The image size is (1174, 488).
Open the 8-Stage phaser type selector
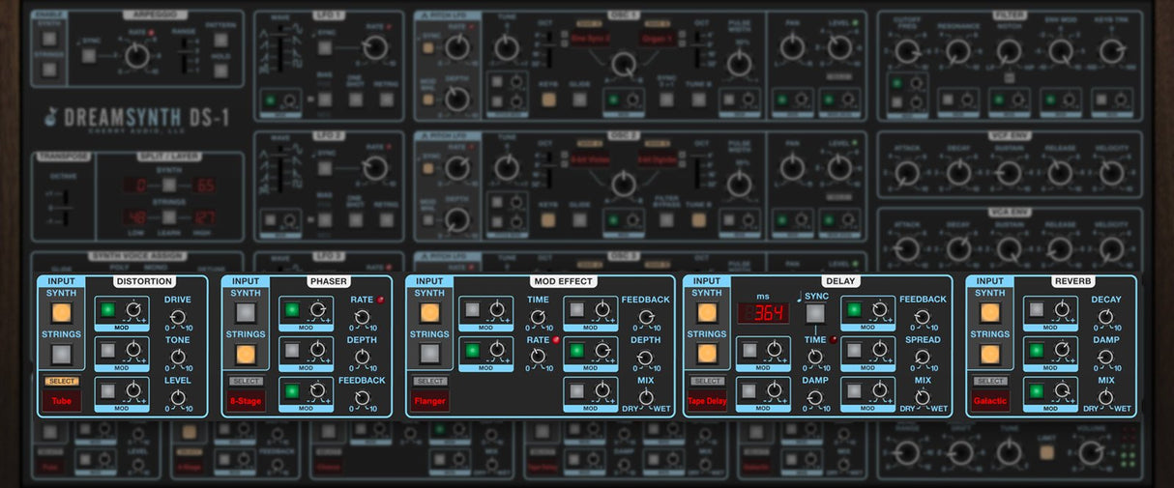tap(246, 401)
